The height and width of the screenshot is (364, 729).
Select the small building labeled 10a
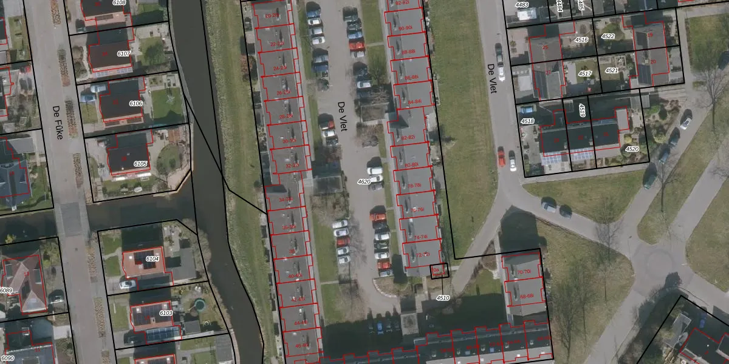pyautogui.click(x=436, y=269)
